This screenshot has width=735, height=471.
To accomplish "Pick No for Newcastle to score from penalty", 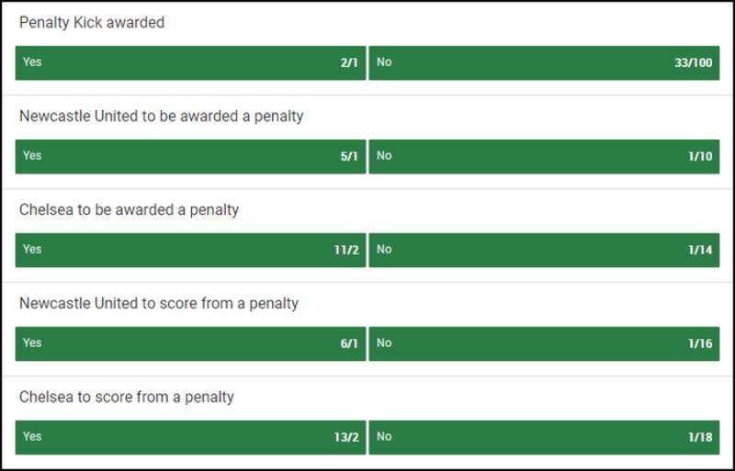I will [x=544, y=343].
